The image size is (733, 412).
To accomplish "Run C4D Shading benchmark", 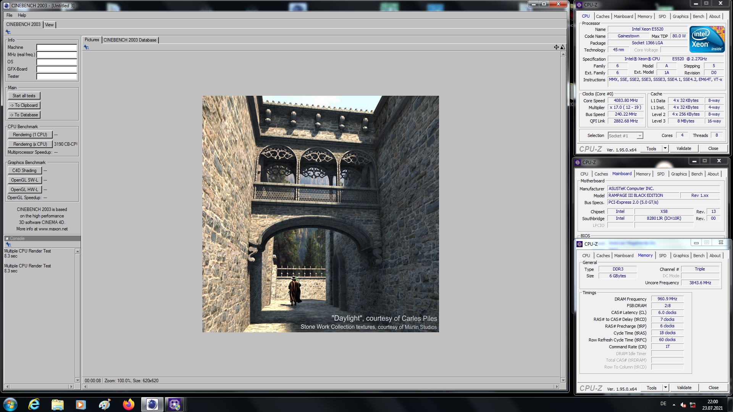I will tap(24, 171).
